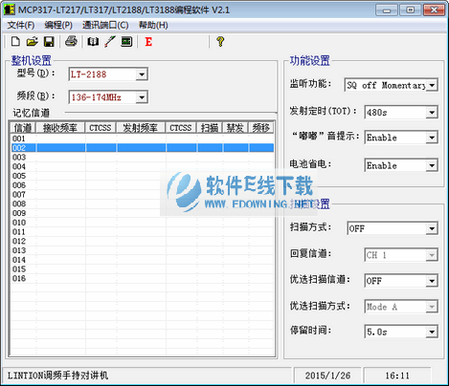This screenshot has height=386, width=449.
Task: Open file using the folder icon
Action: coord(32,42)
